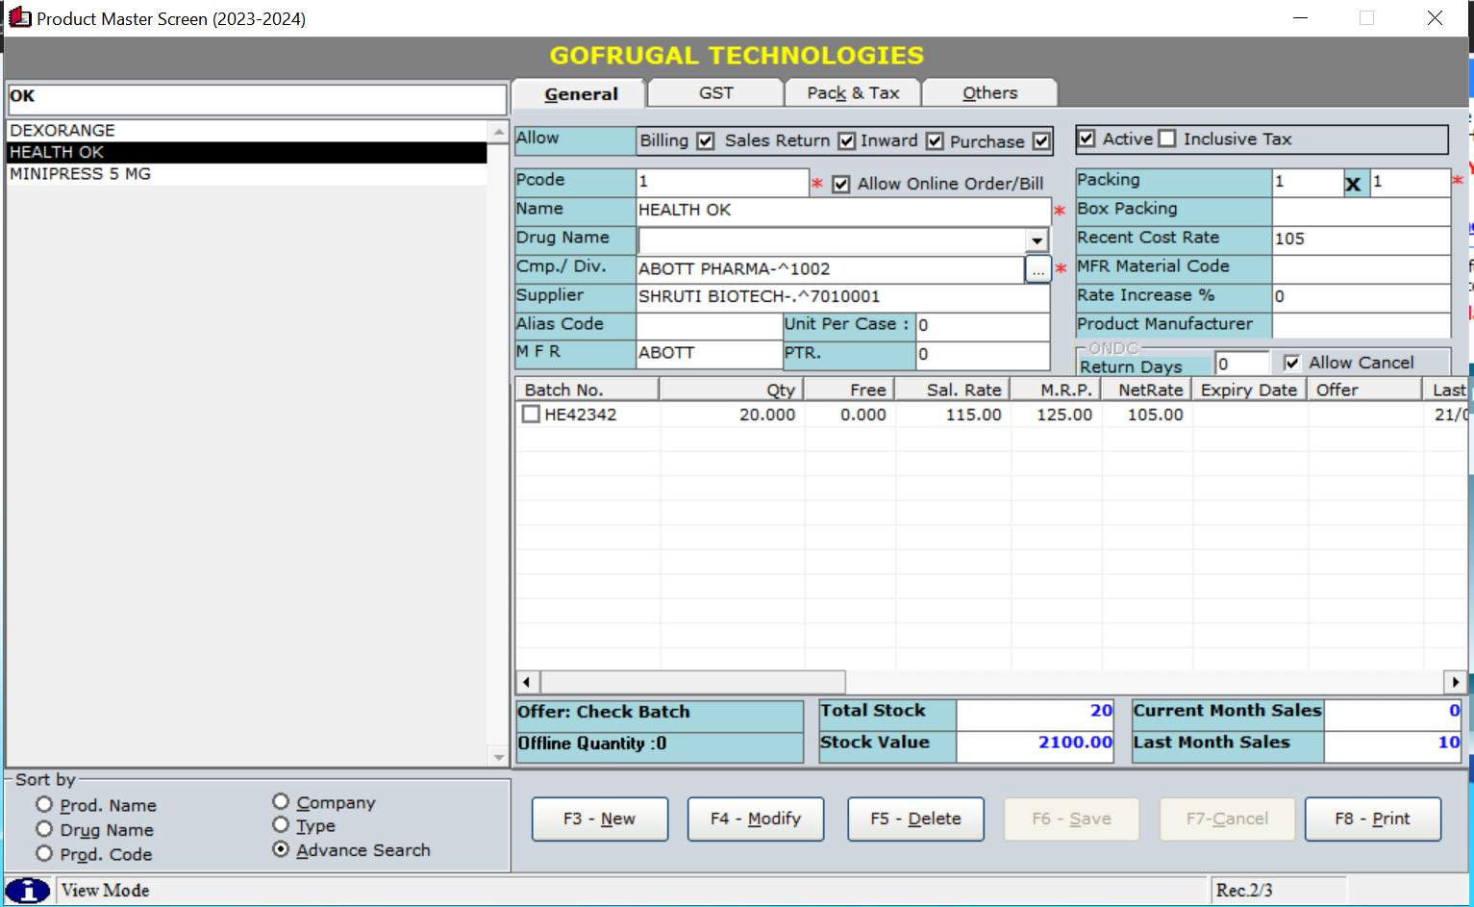The width and height of the screenshot is (1474, 907).
Task: Toggle the Inclusive Tax checkbox
Action: (x=1167, y=139)
